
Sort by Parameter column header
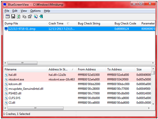[x=148, y=23]
